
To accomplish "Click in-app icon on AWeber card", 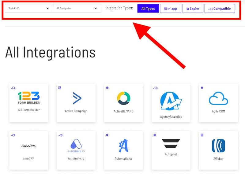I will tap(202, 135).
